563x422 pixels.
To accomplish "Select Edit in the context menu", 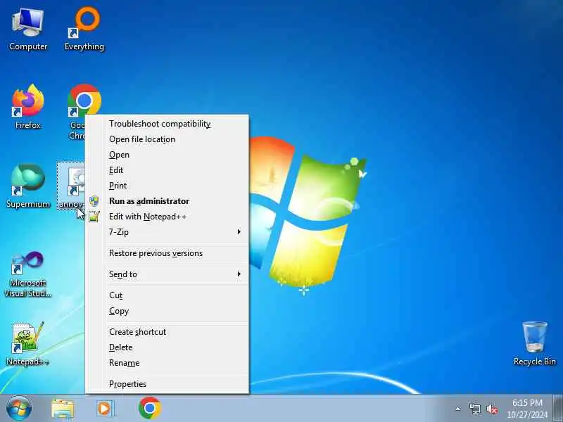I will [167, 170].
